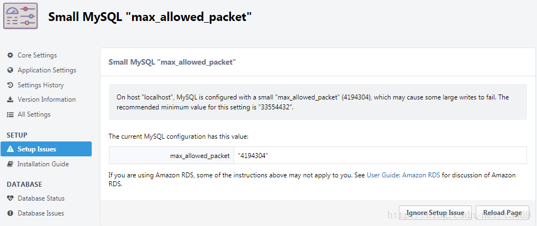Click the Reload Page button
Screen dimensions: 537x226
click(x=502, y=213)
